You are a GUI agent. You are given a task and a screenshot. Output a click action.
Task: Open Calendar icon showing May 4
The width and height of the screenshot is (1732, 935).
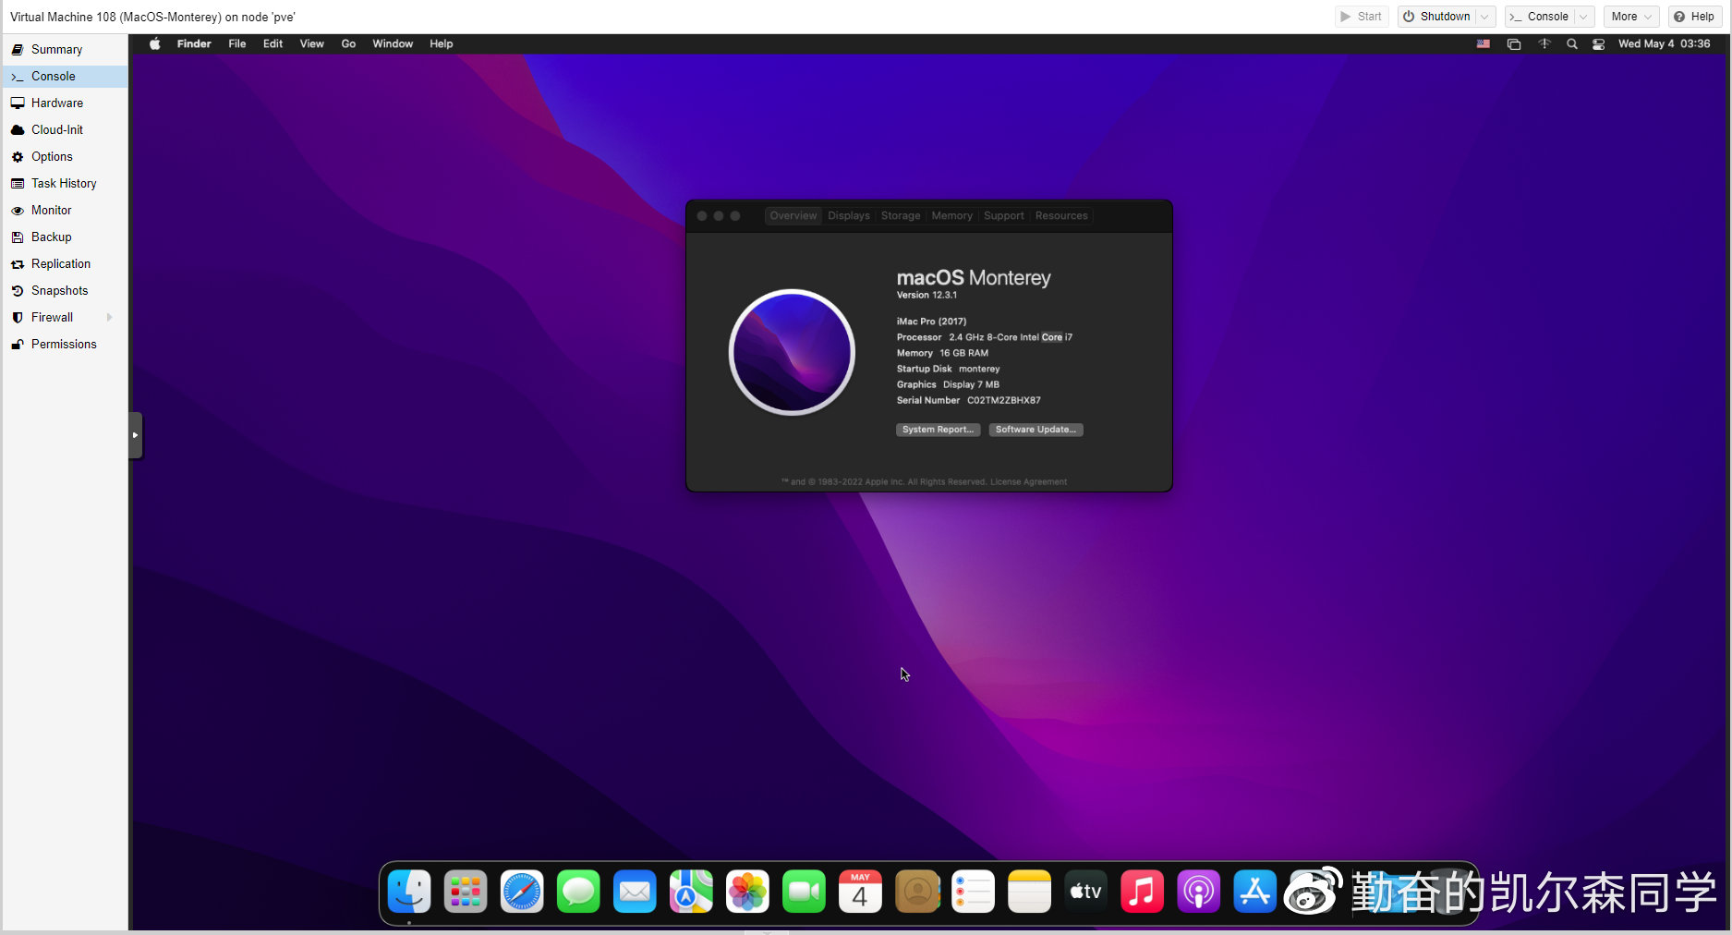pyautogui.click(x=860, y=892)
